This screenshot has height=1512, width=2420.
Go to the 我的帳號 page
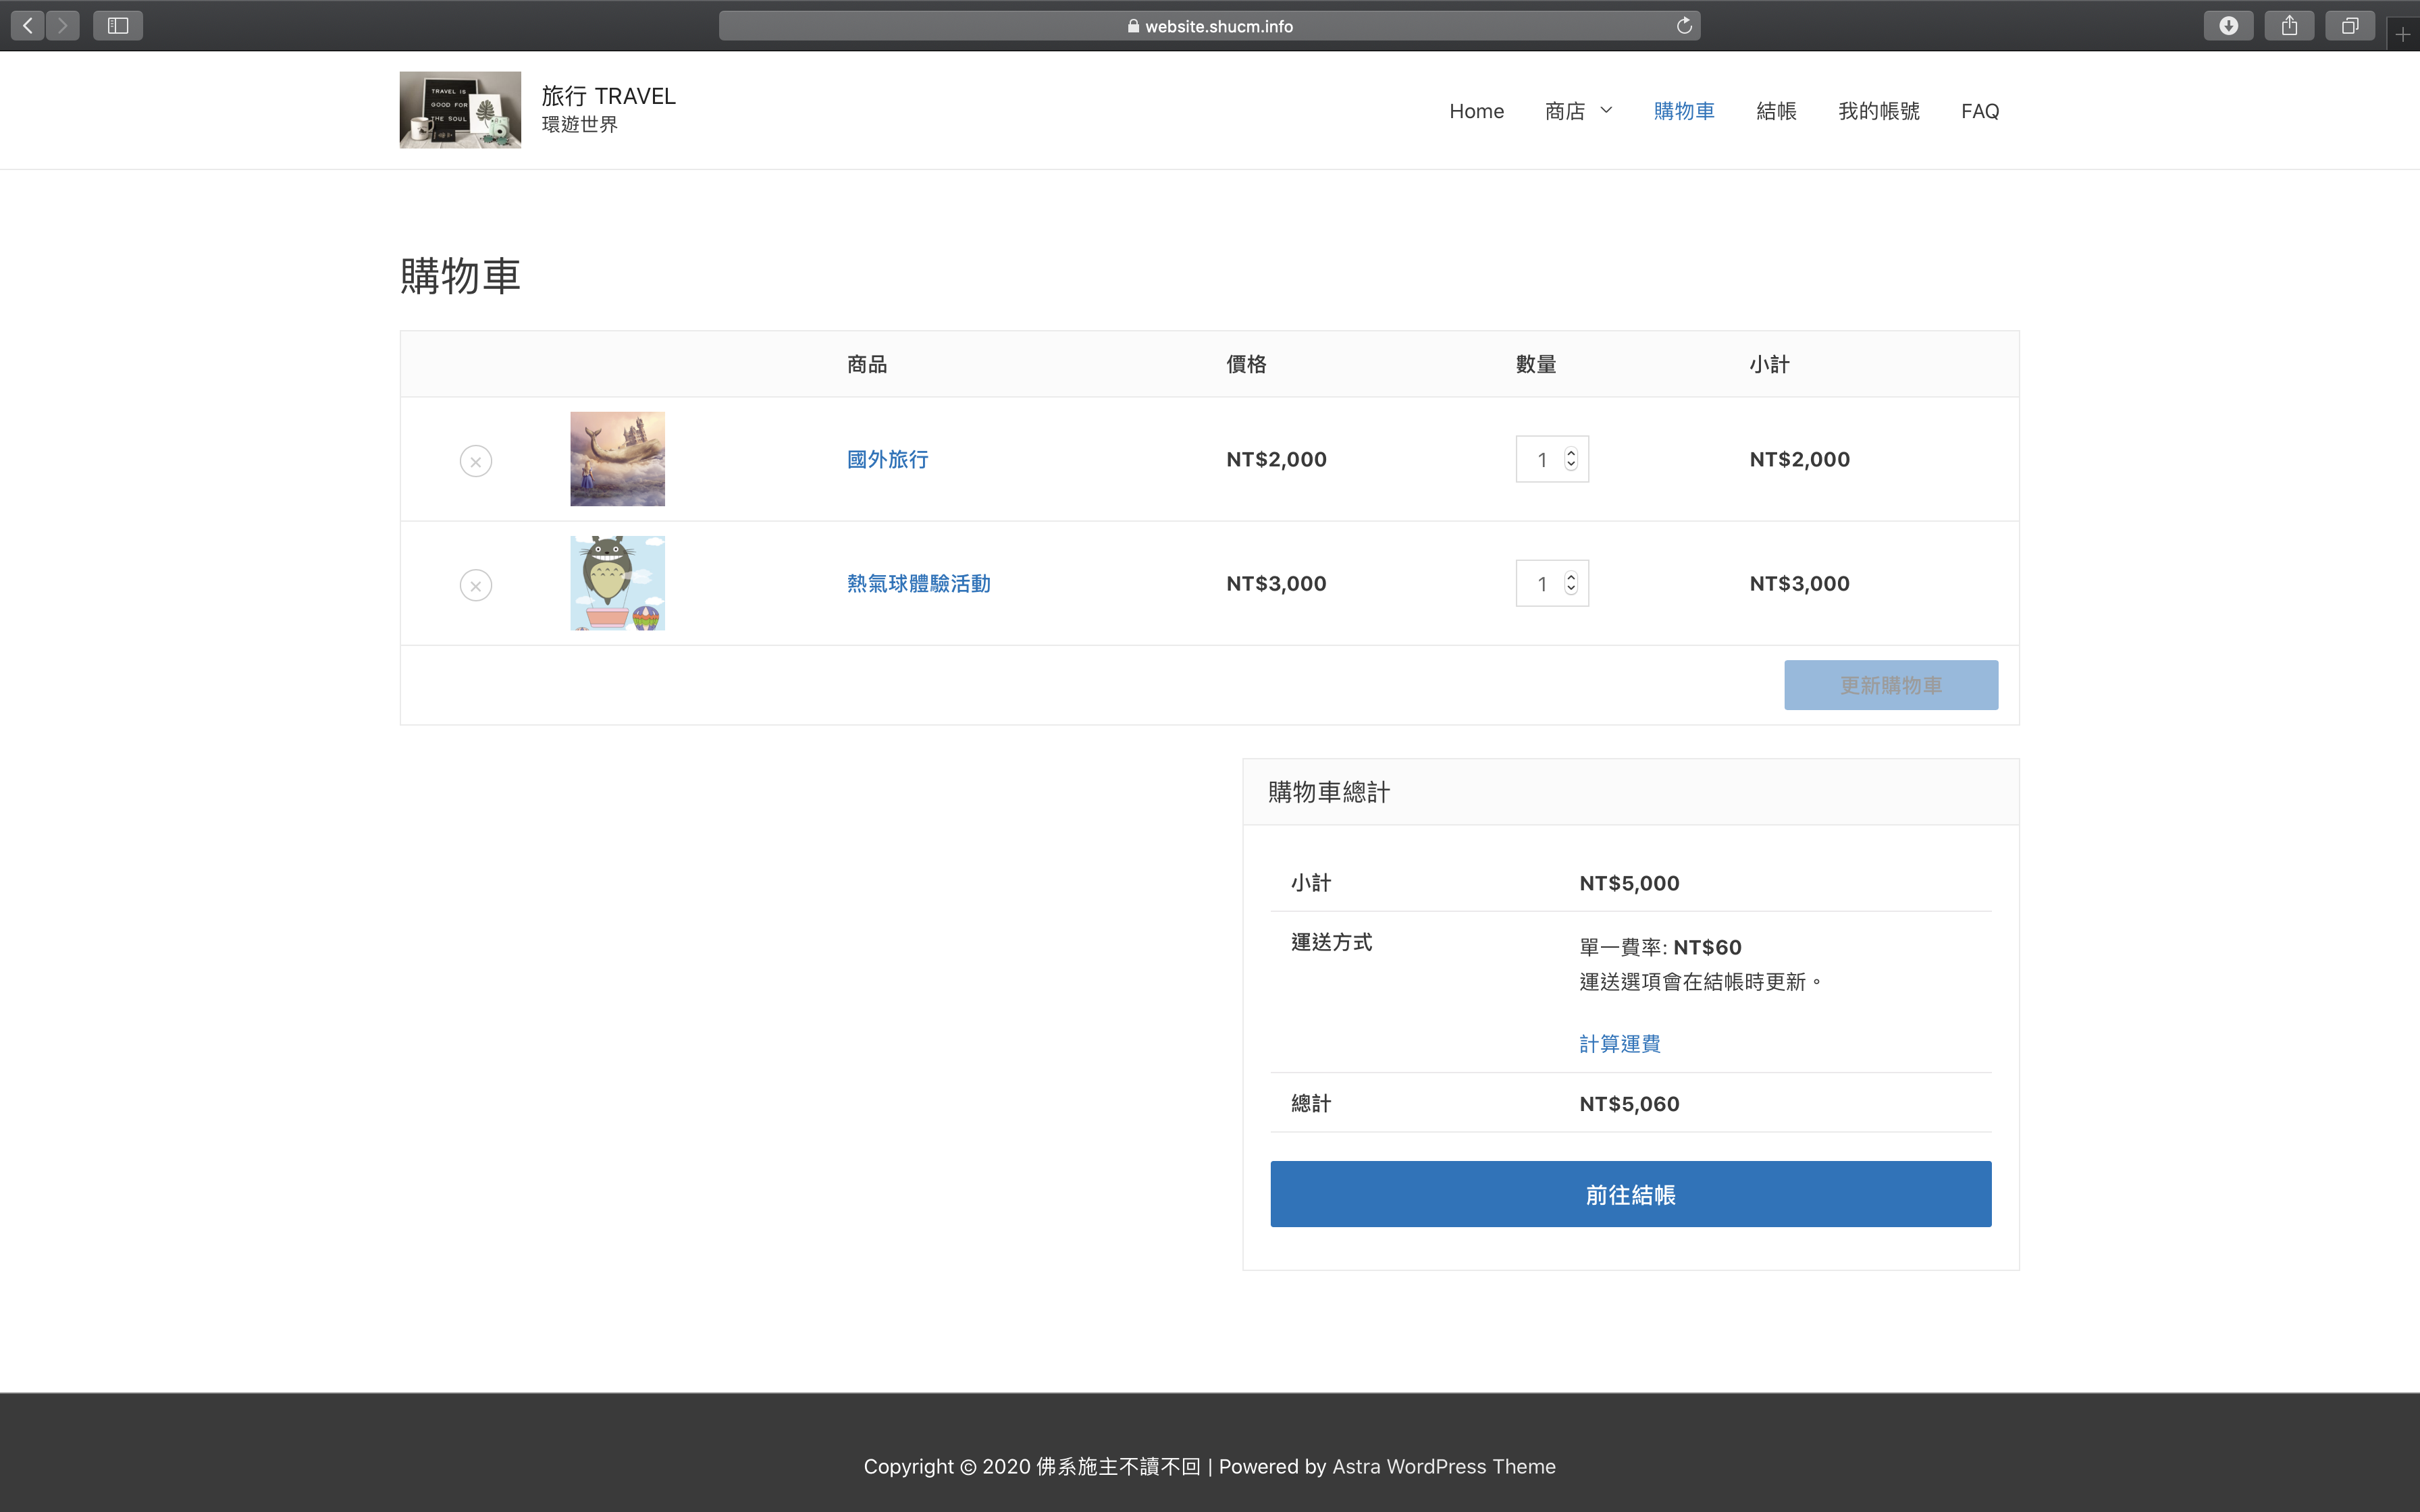click(1878, 111)
